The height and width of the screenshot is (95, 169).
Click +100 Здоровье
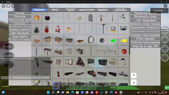coord(145,20)
